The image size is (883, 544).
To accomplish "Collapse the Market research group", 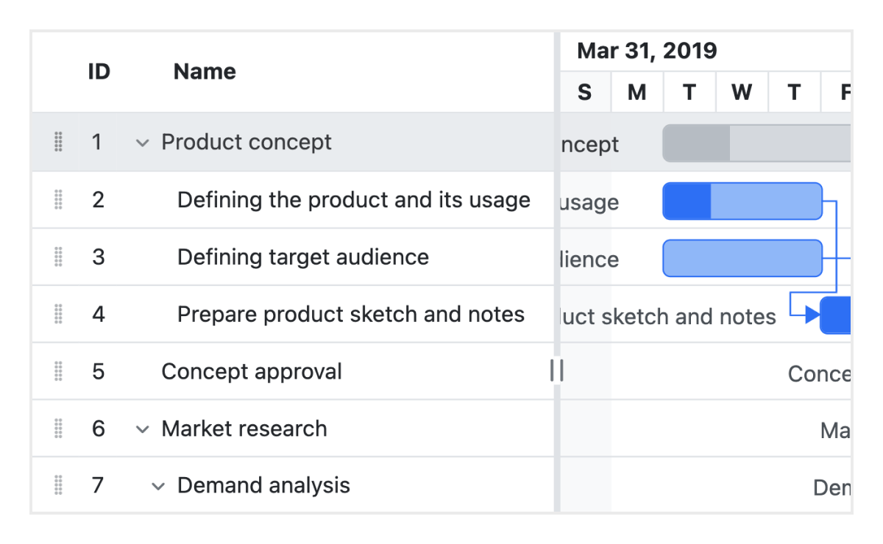I will click(x=141, y=429).
